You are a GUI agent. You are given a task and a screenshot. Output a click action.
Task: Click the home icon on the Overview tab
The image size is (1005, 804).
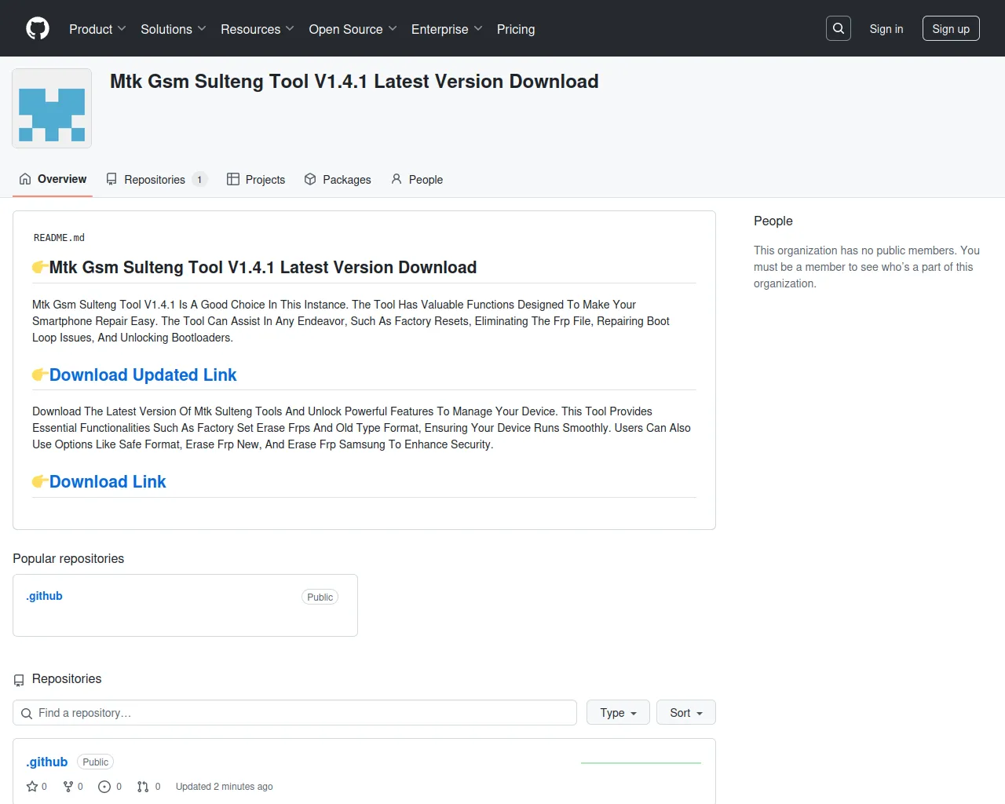(24, 179)
